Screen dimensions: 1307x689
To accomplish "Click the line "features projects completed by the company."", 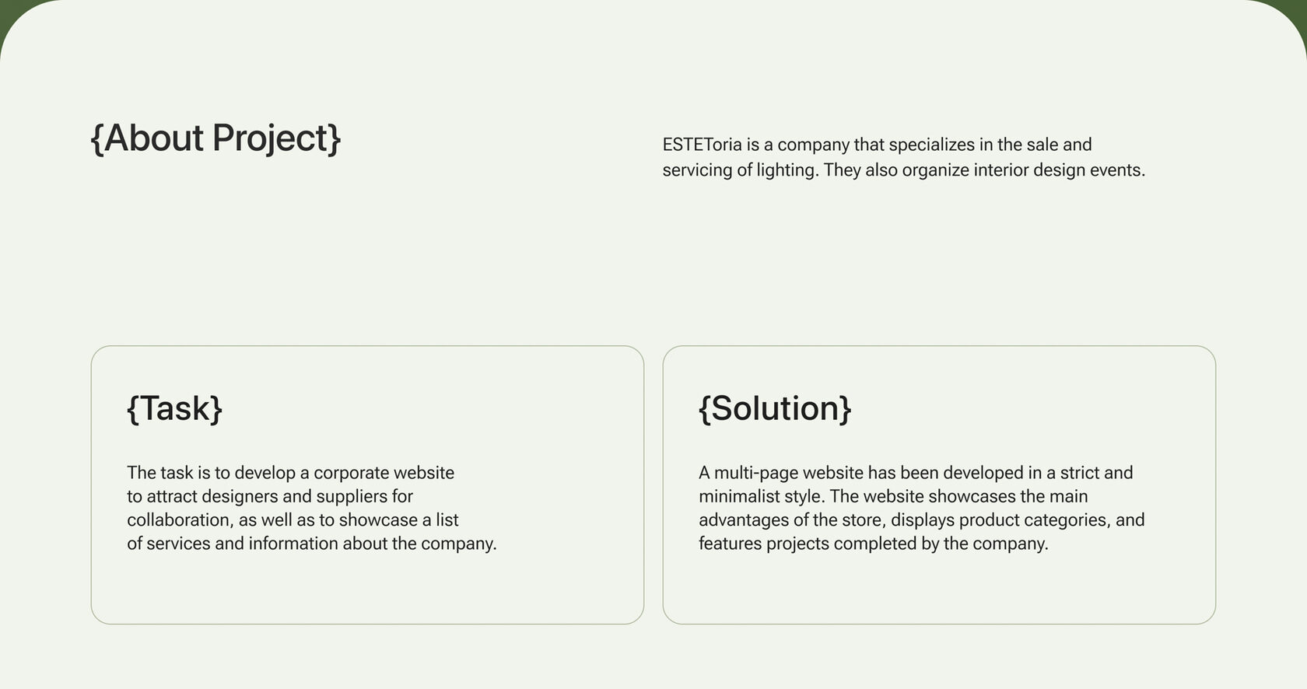I will 873,544.
